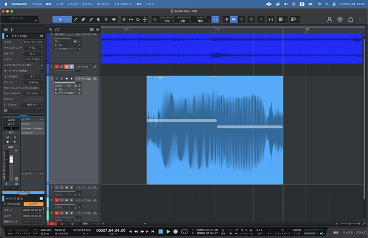
Task: Click the ディレイ 0.00 ms field
Action: (x=33, y=82)
